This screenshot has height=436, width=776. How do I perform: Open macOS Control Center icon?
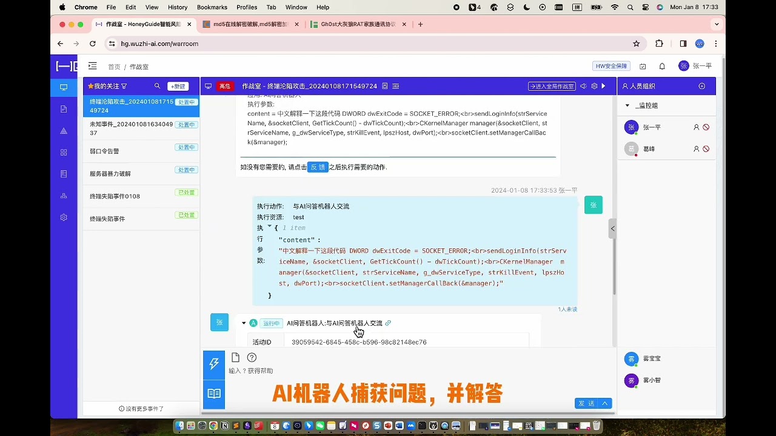[x=644, y=7]
